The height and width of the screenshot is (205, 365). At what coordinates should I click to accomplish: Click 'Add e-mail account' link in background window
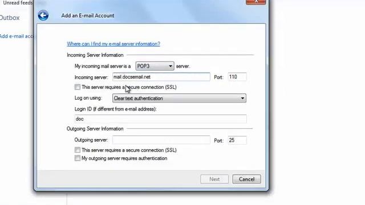17,36
